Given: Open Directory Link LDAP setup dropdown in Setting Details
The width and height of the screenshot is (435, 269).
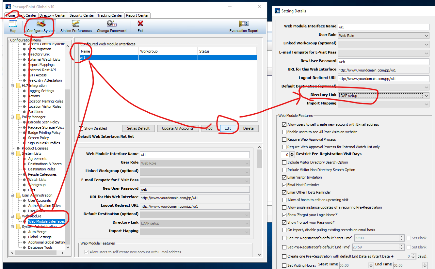Looking at the screenshot, I should (x=383, y=96).
